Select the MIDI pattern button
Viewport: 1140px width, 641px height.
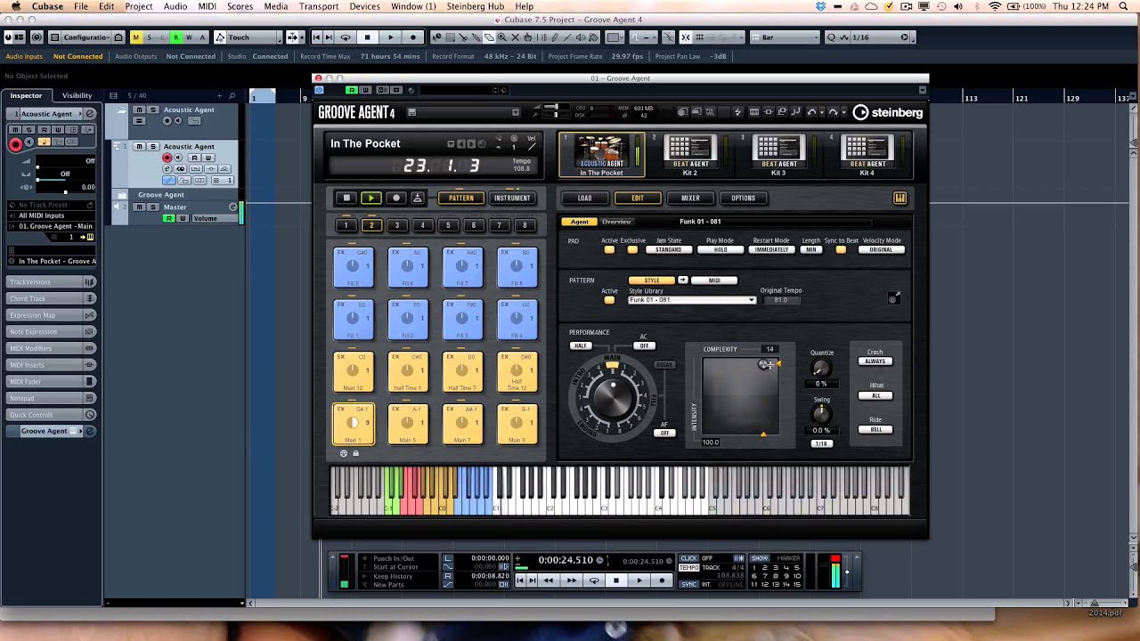[714, 280]
